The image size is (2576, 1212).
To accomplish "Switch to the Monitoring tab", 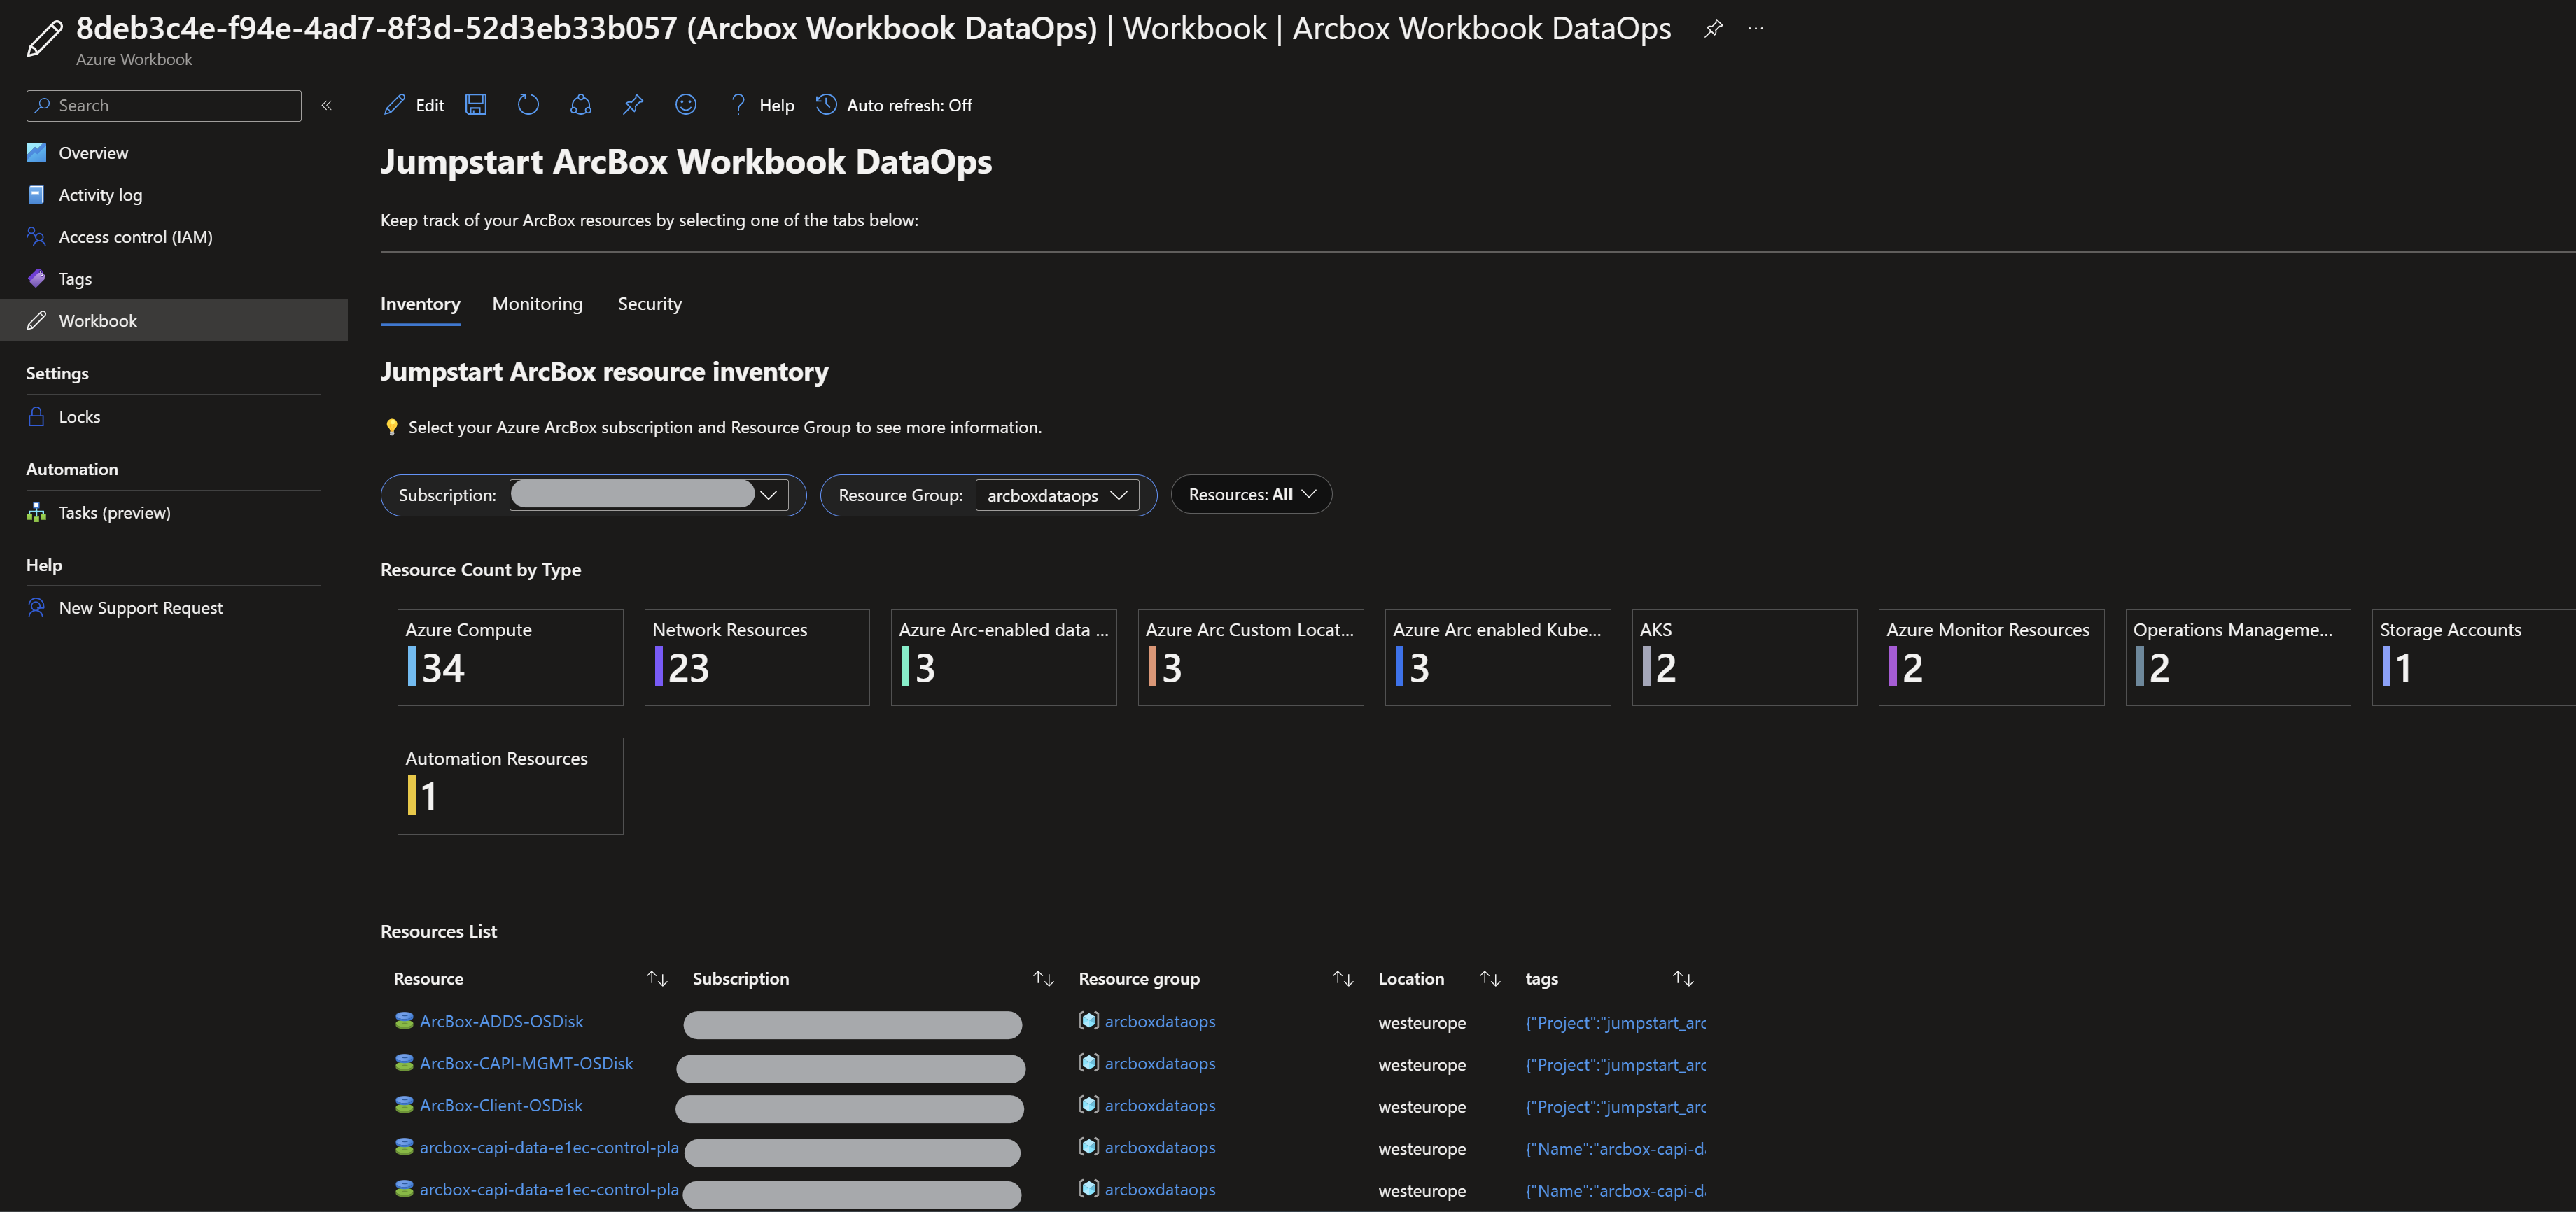I will click(537, 304).
